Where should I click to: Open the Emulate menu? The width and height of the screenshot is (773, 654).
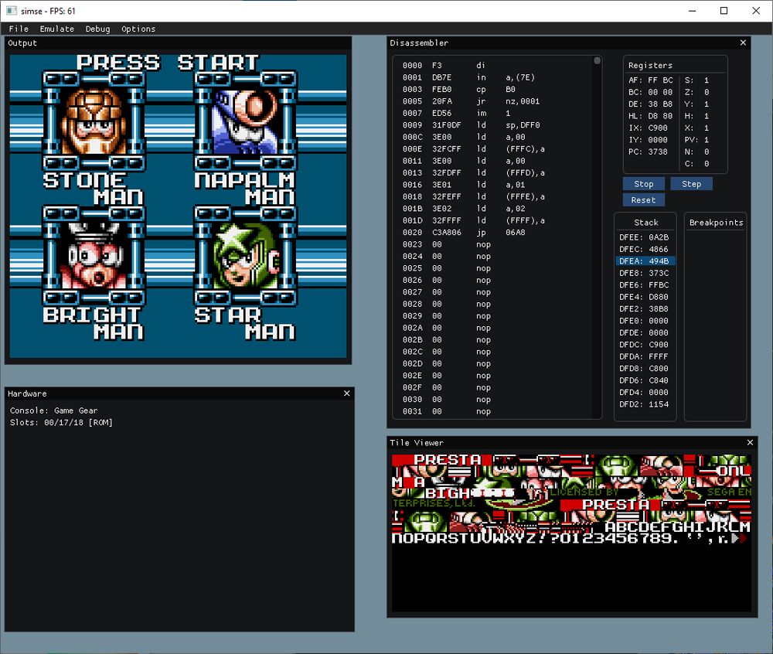tap(56, 29)
